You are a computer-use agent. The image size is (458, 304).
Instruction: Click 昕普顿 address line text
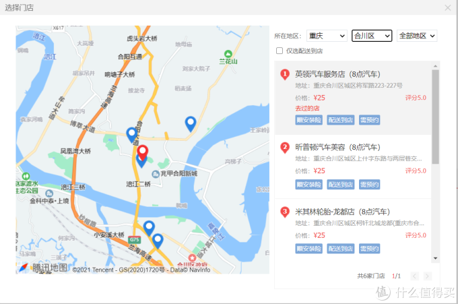(358, 158)
